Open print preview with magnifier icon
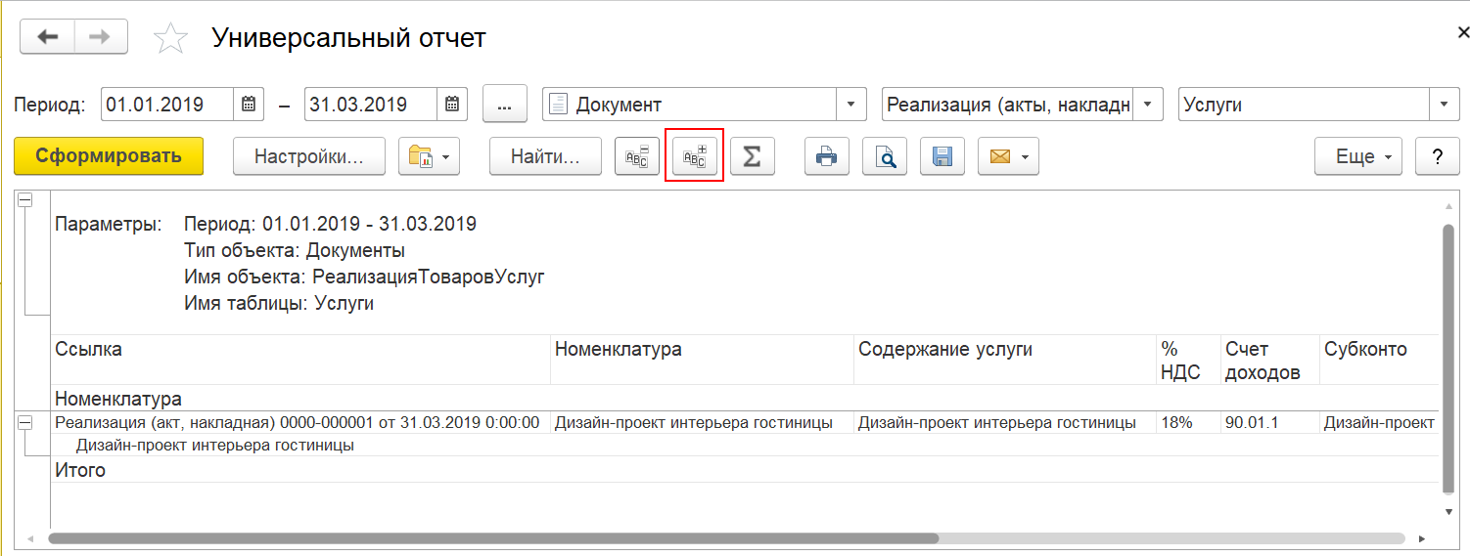Viewport: 1470px width, 556px height. click(885, 156)
